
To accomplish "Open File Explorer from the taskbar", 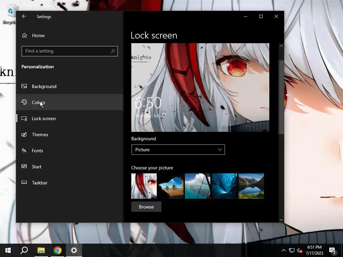I will [41, 250].
